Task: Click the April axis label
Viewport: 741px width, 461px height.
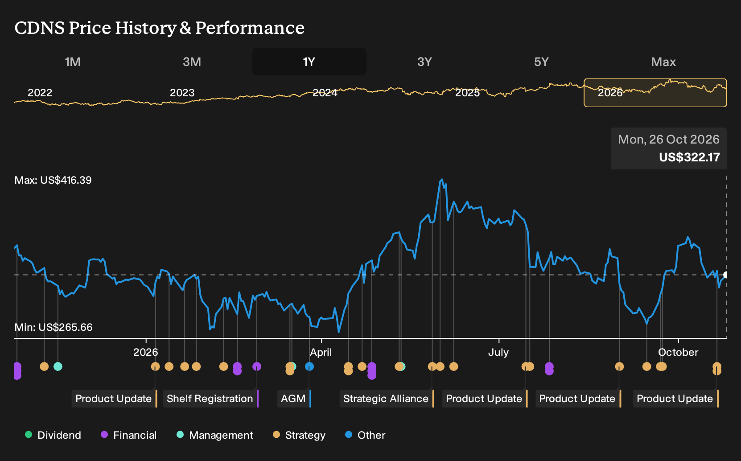Action: point(321,352)
